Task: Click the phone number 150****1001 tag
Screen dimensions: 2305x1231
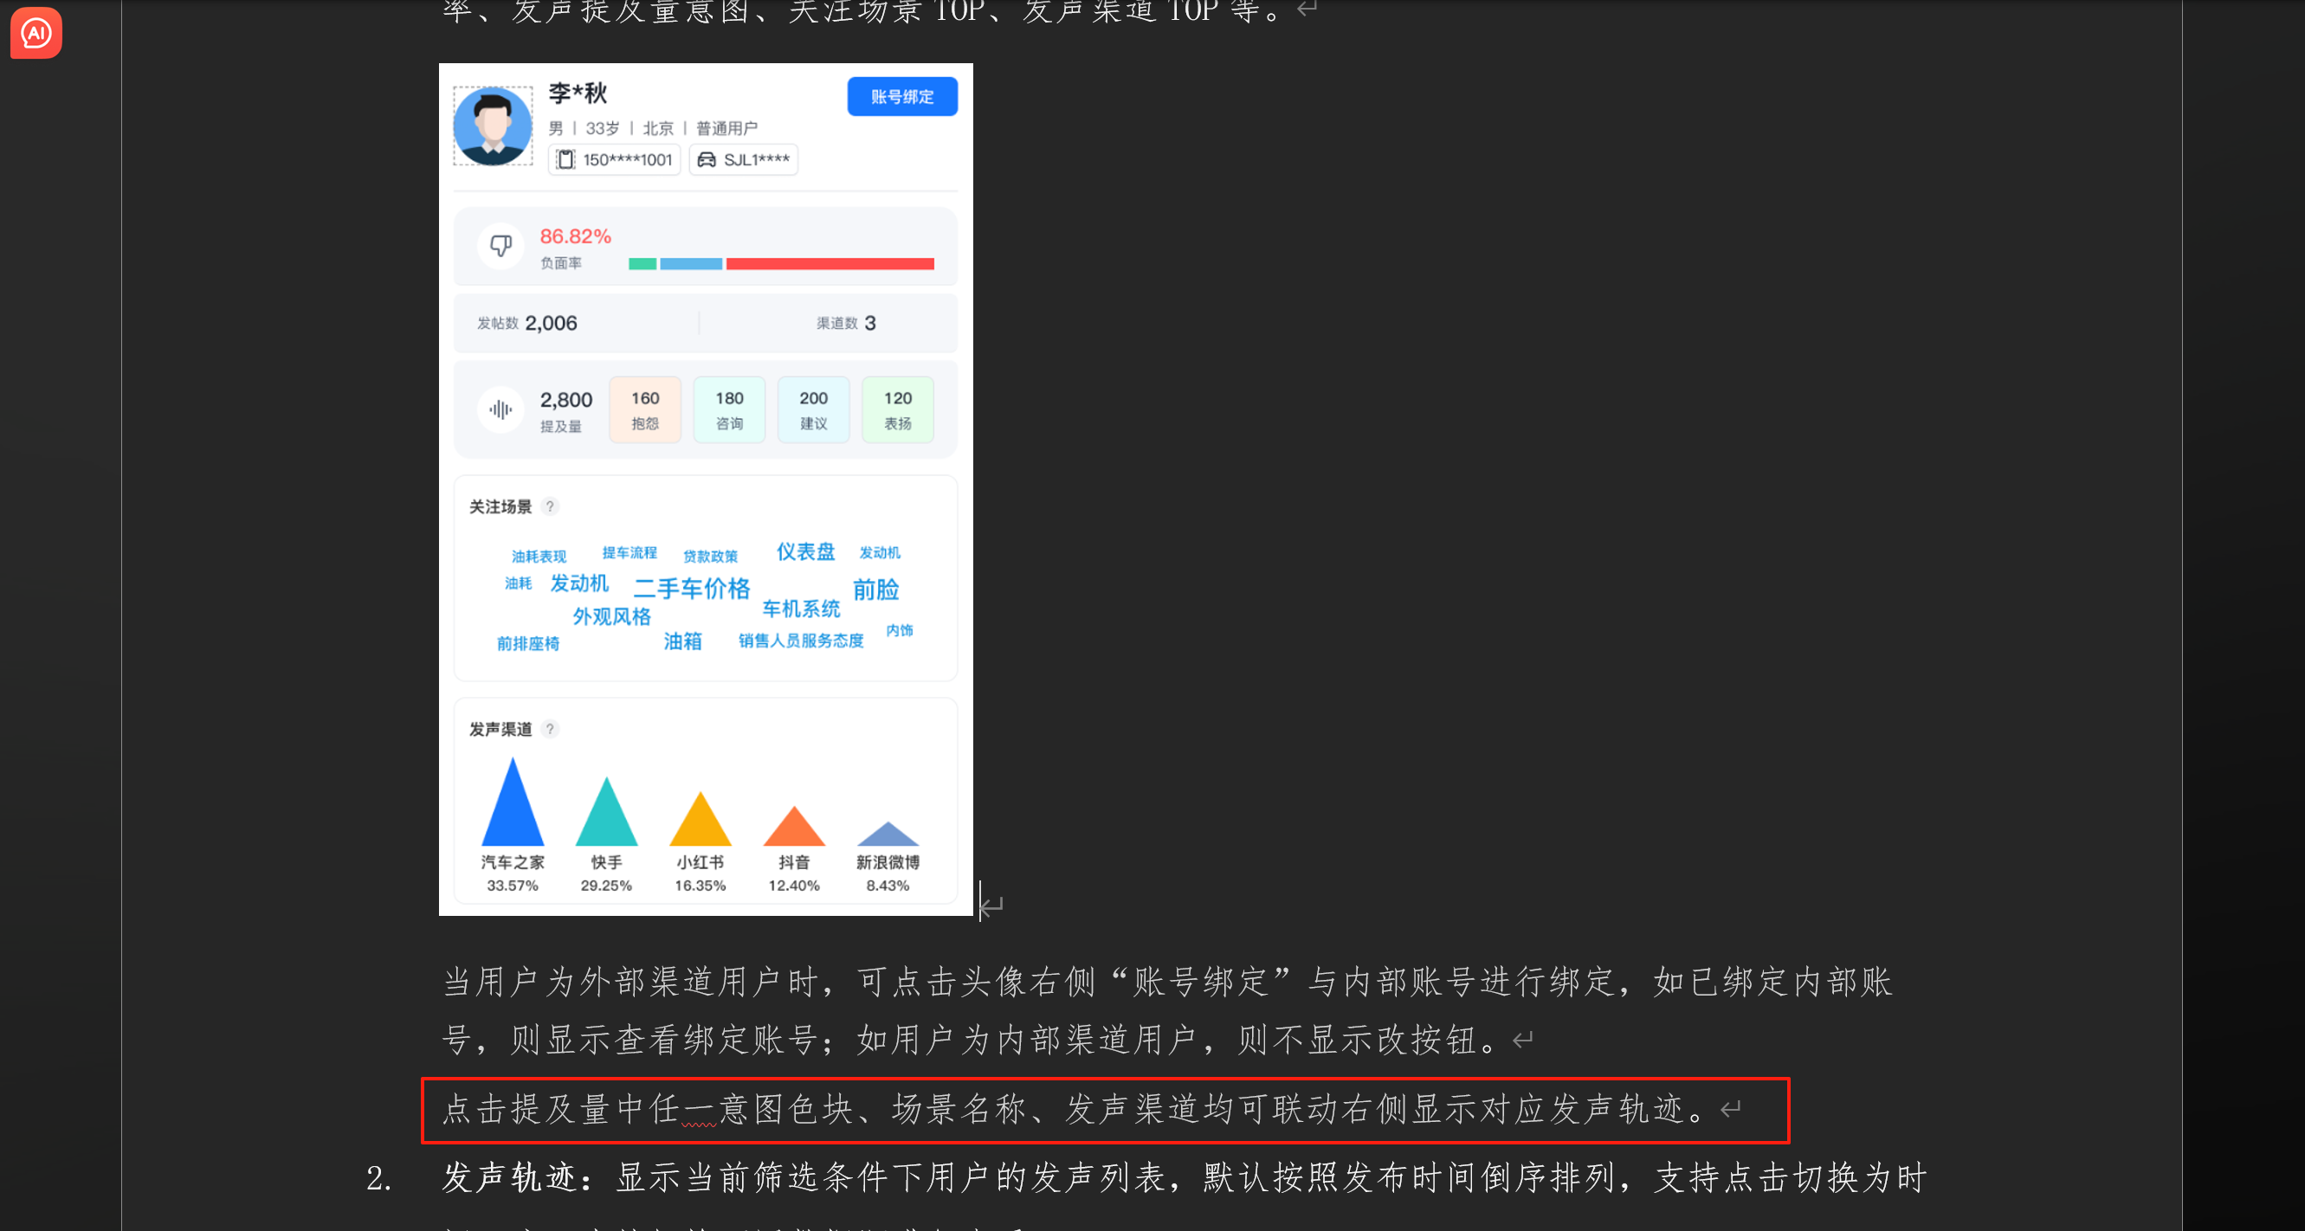Action: click(615, 160)
